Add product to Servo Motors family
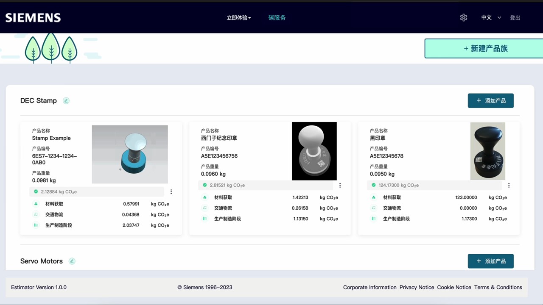543x305 pixels. point(491,261)
